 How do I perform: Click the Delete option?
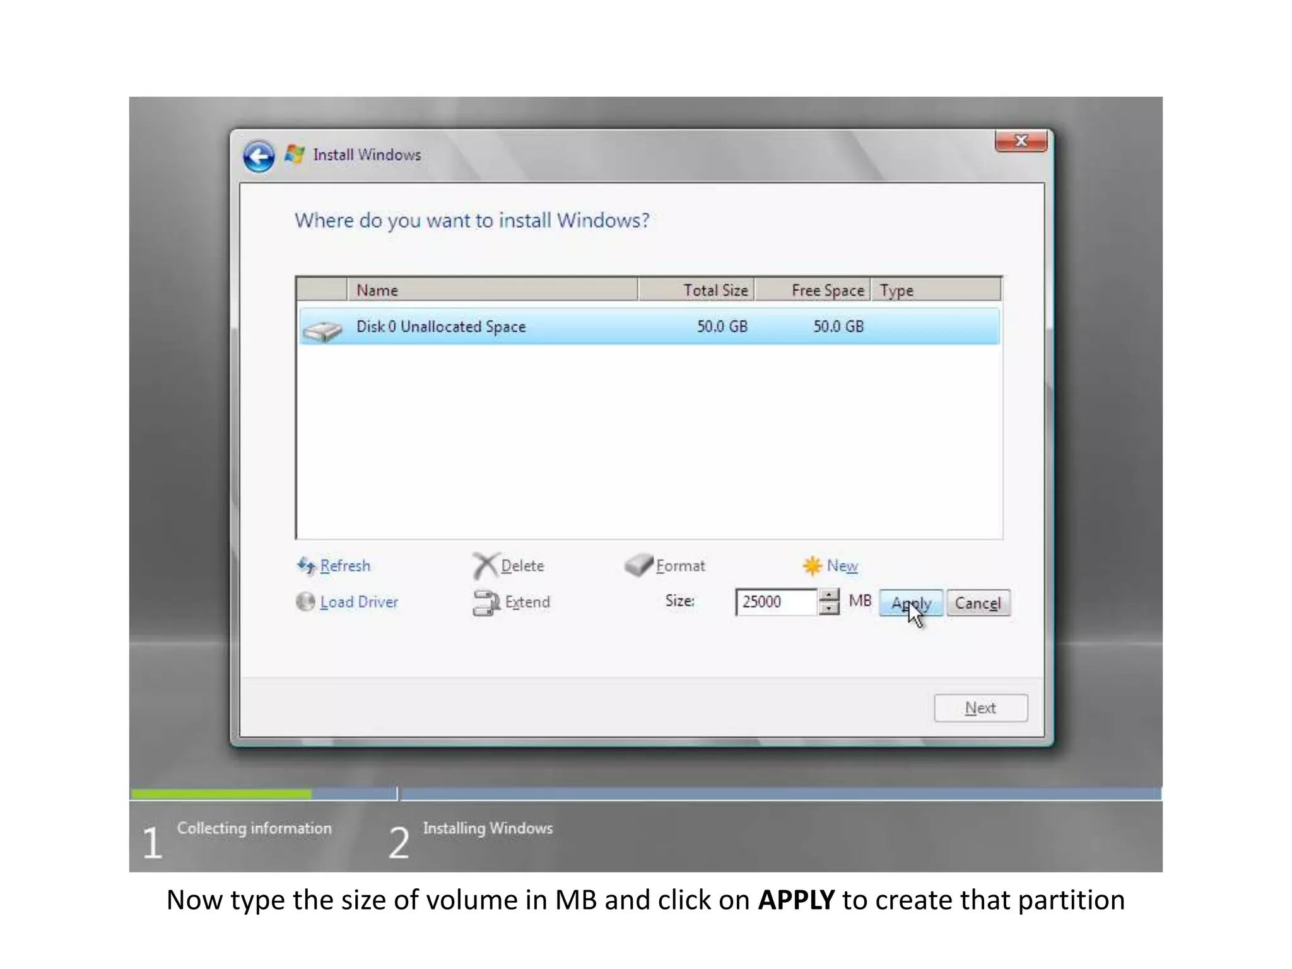click(522, 566)
